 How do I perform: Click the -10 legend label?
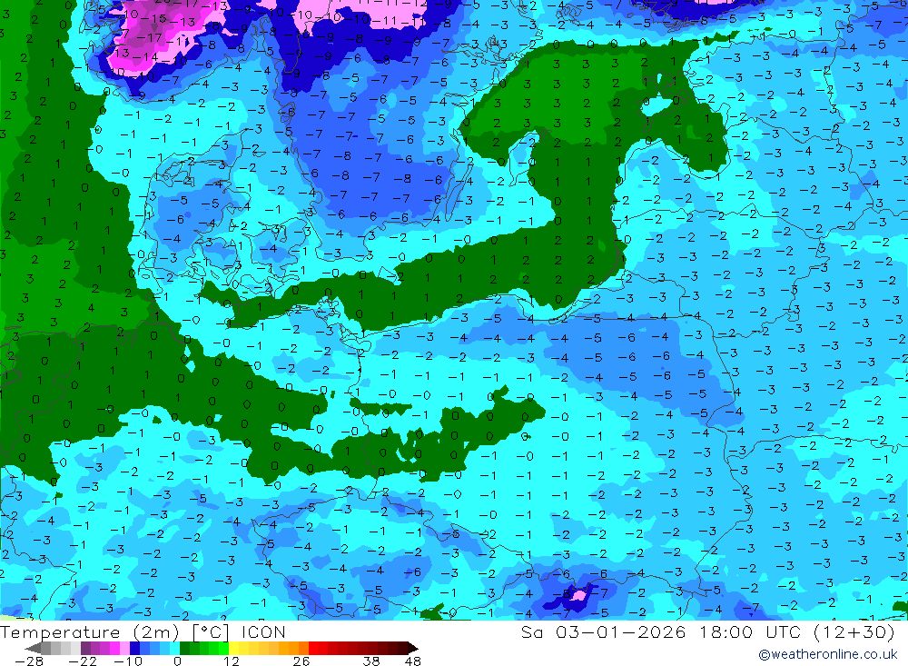(129, 661)
